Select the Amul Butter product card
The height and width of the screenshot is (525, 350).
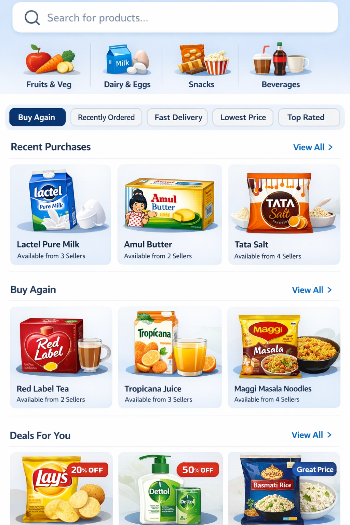click(x=170, y=215)
